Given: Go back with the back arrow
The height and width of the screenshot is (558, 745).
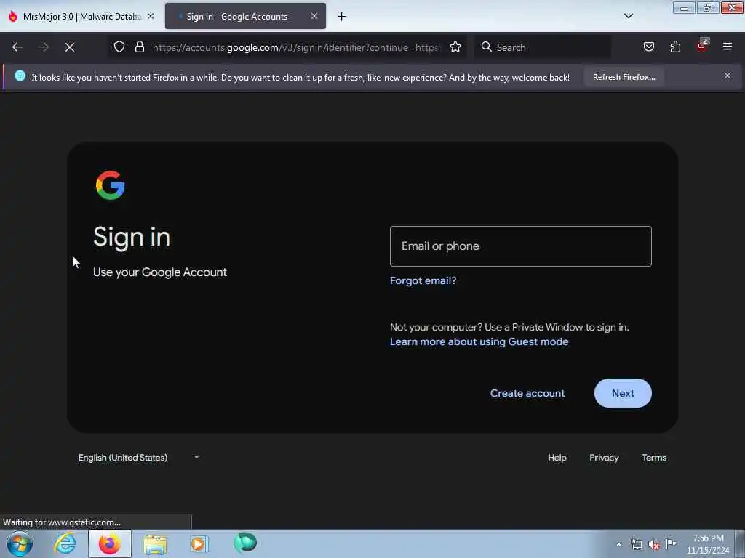Looking at the screenshot, I should [17, 47].
